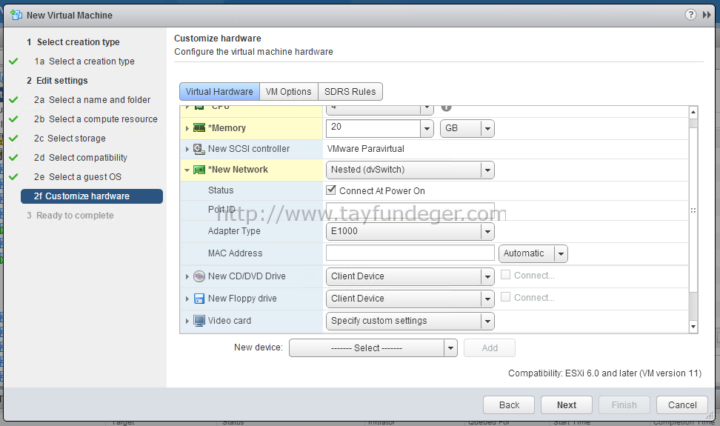Open the Floppy Client Device dropdown

tap(410, 299)
